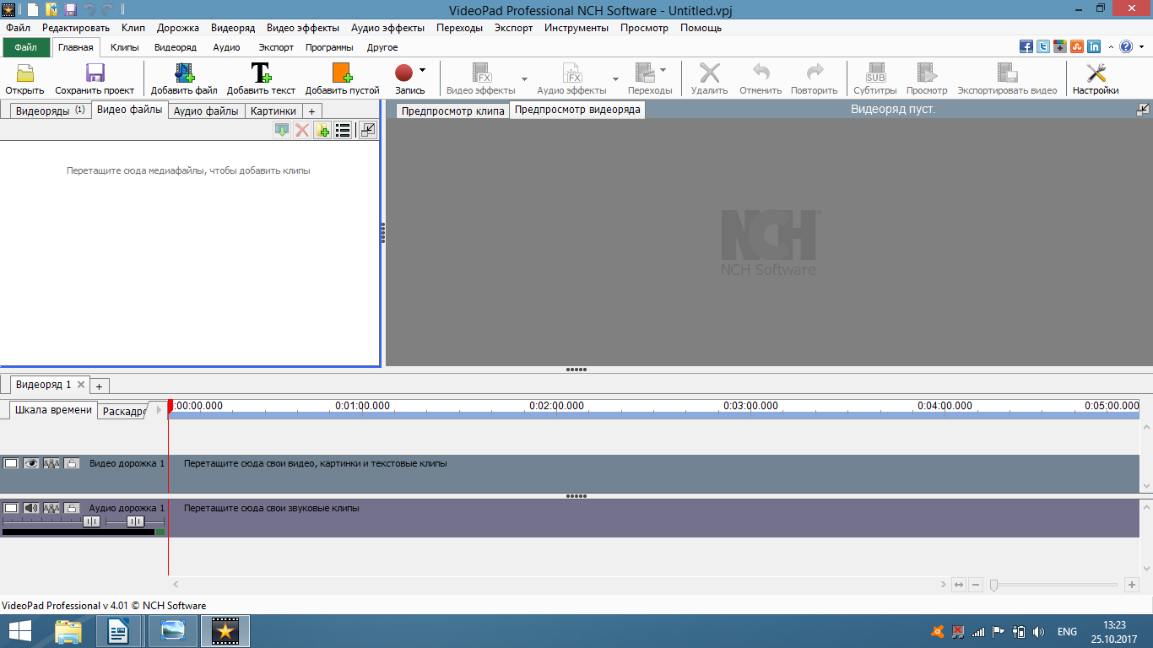Viewport: 1153px width, 648px height.
Task: Click the 0:02:00.000 mark on the timeline ruler
Action: [x=556, y=406]
